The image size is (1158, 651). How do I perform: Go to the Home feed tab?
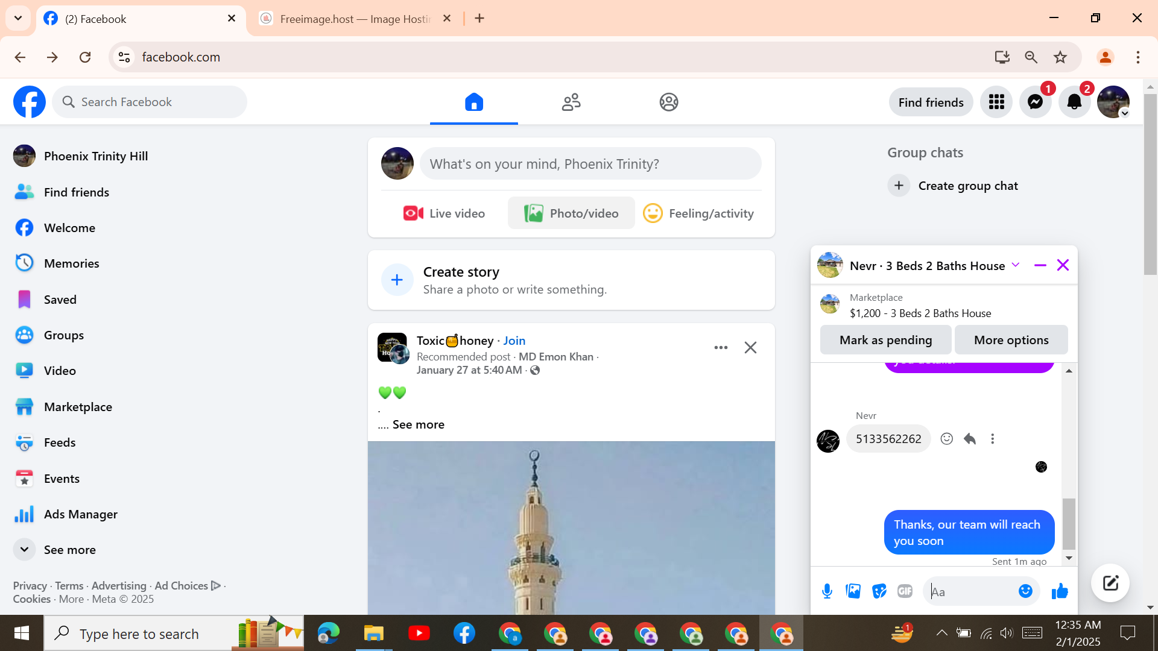(x=474, y=102)
